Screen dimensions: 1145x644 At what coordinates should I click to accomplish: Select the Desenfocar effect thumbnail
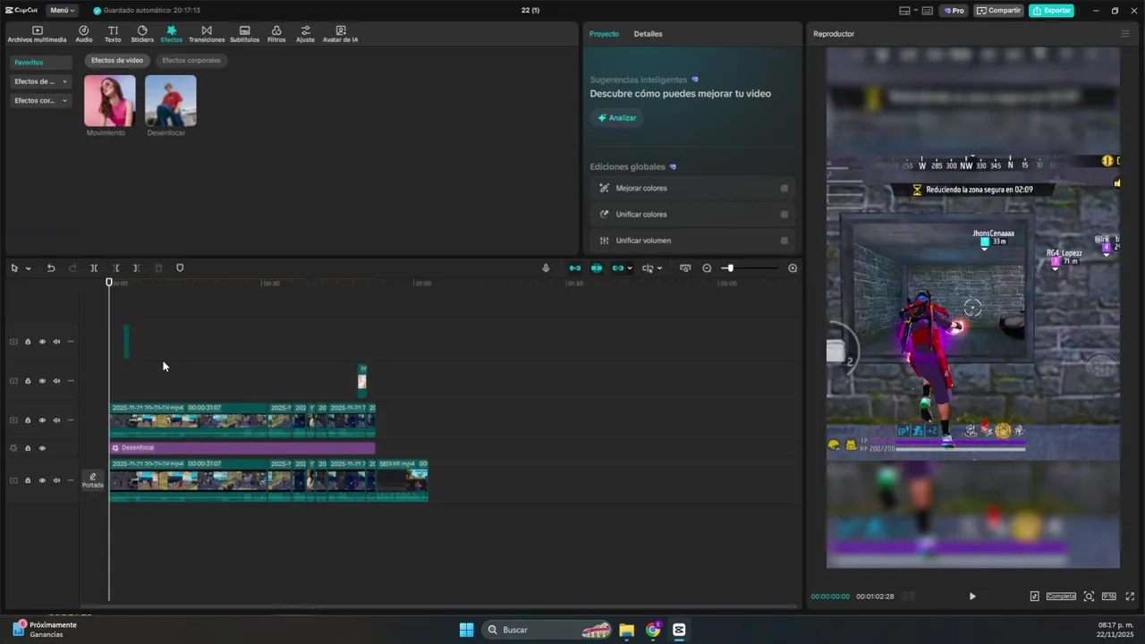click(170, 100)
